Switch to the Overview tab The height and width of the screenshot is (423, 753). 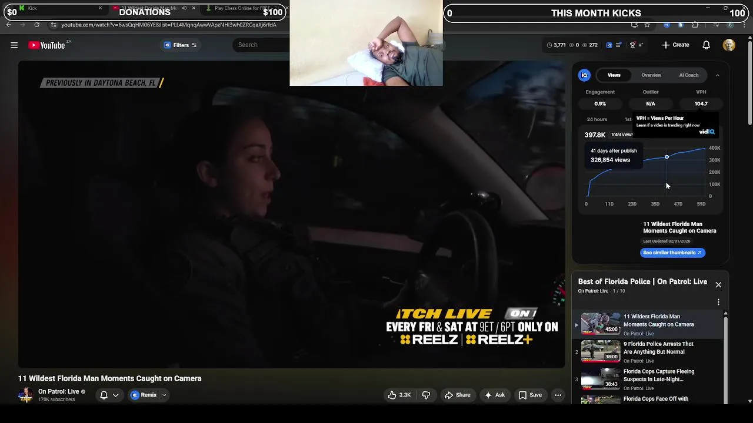pos(651,75)
